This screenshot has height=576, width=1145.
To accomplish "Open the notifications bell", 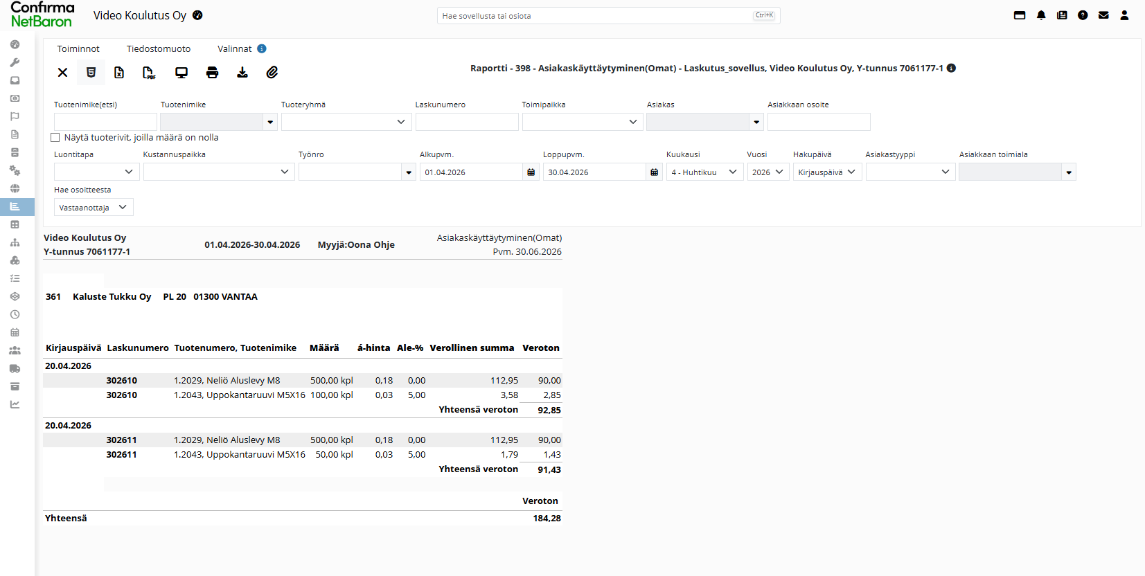I will (1041, 15).
